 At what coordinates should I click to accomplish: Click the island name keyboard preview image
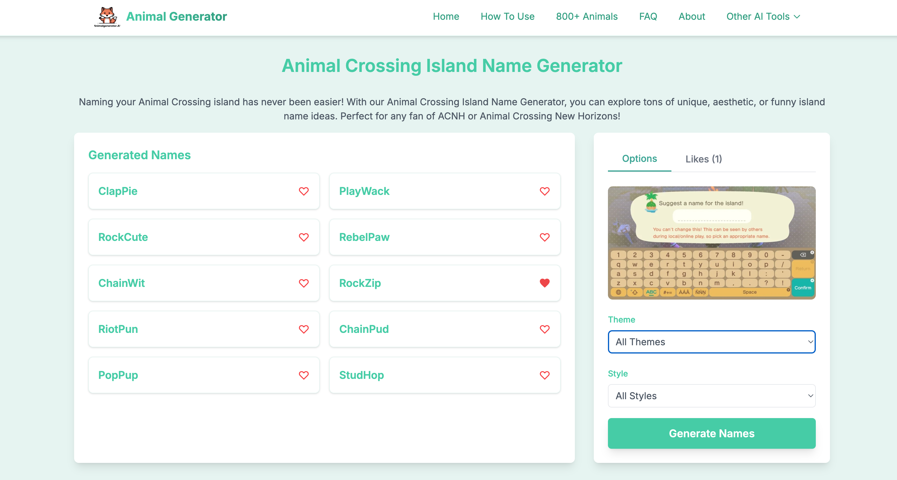click(x=711, y=243)
